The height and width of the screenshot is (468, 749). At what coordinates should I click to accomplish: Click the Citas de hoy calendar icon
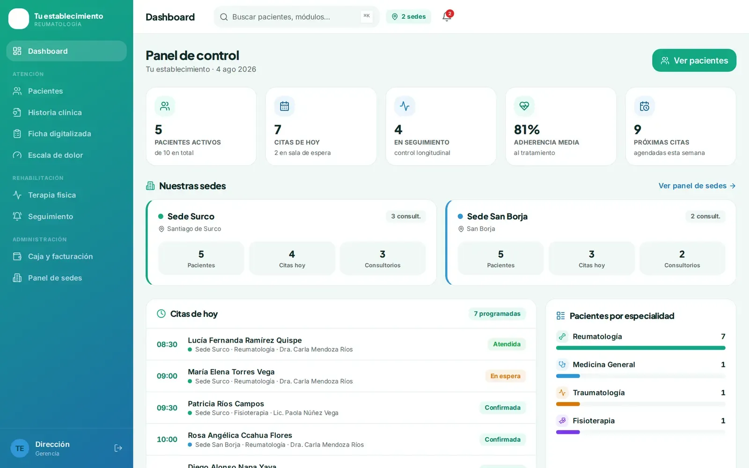click(285, 106)
